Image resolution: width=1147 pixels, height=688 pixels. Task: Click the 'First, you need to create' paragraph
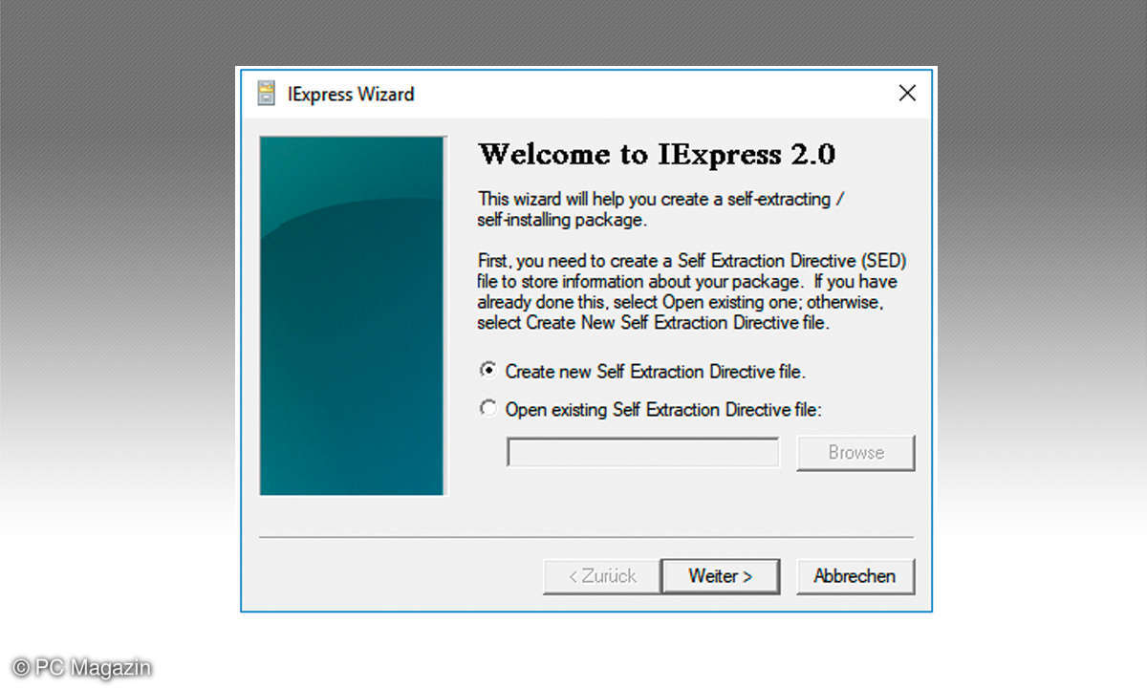coord(686,291)
